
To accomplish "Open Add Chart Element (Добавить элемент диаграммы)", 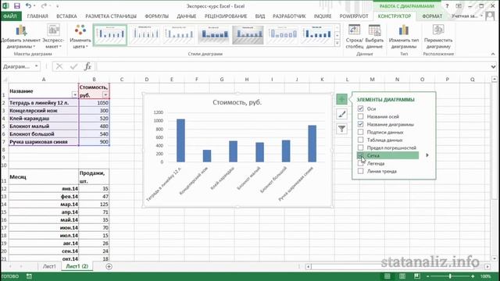I will pos(21,37).
